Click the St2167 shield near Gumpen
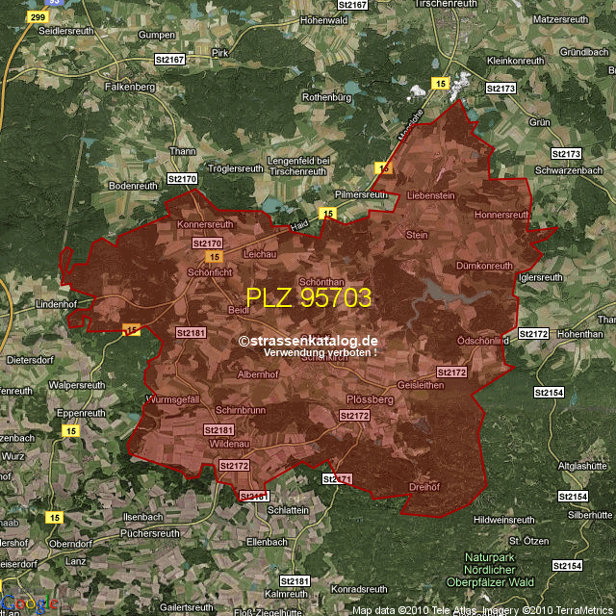This screenshot has height=616, width=616. [x=169, y=60]
